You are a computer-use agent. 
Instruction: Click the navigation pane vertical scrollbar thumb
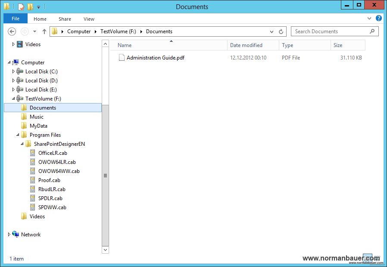pos(106,176)
